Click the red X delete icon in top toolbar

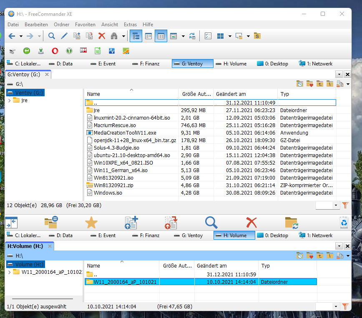click(x=102, y=36)
